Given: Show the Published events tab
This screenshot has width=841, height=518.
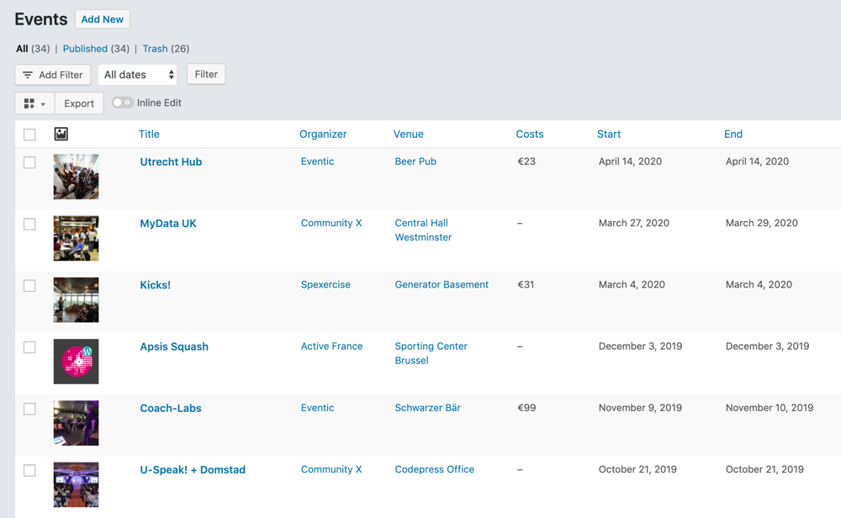Looking at the screenshot, I should (x=85, y=49).
